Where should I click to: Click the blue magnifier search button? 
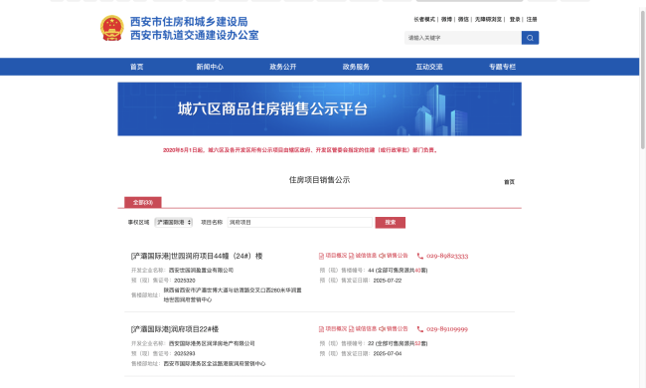530,38
